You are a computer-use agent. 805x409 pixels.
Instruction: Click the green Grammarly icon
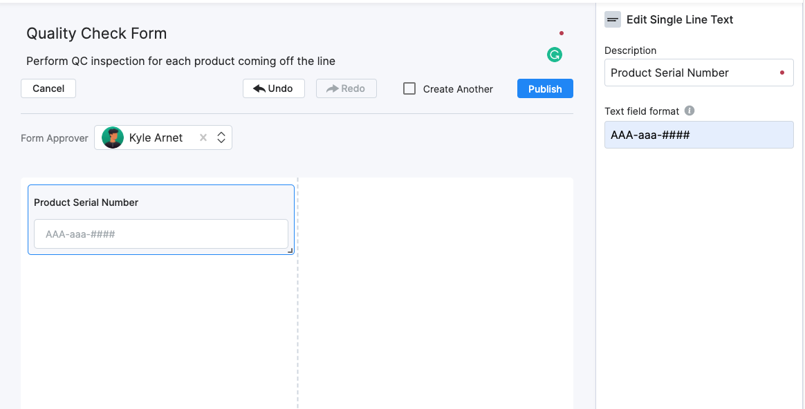point(554,55)
